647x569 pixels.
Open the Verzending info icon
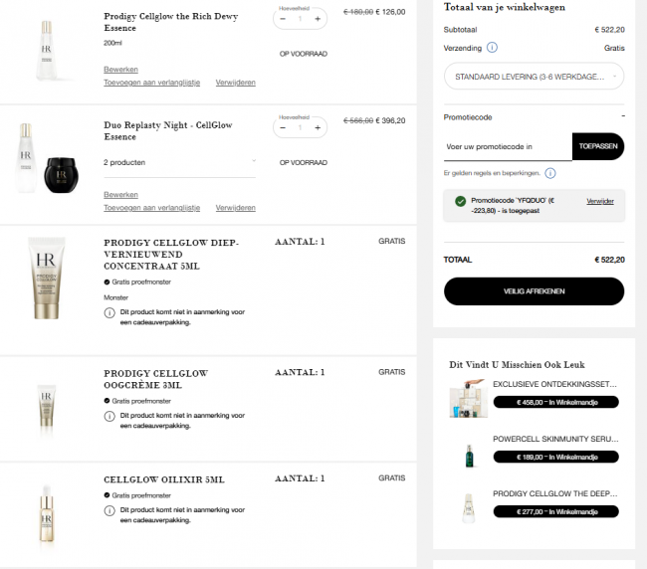pyautogui.click(x=492, y=48)
